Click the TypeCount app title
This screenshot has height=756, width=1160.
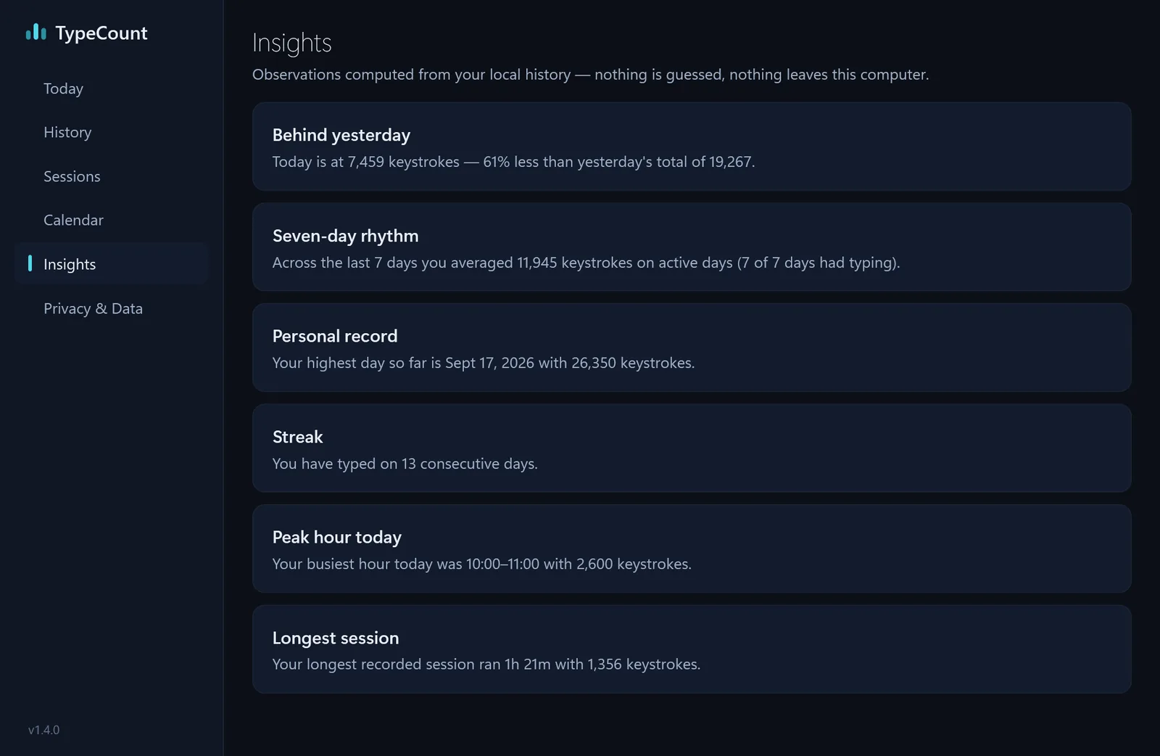[101, 33]
